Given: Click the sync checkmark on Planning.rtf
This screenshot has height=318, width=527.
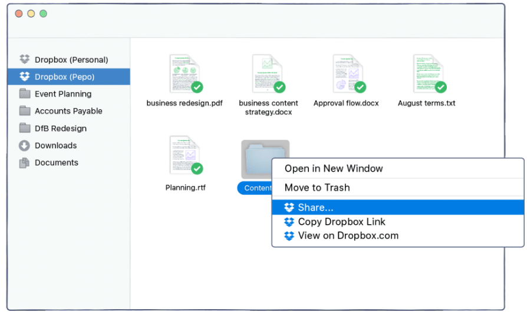Looking at the screenshot, I should (x=197, y=168).
